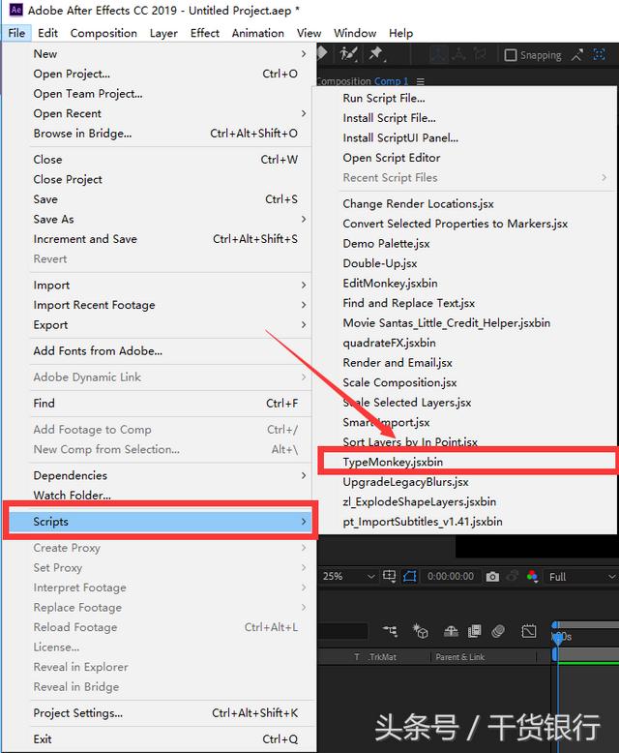Select the Roto Brush tool

coord(349,54)
